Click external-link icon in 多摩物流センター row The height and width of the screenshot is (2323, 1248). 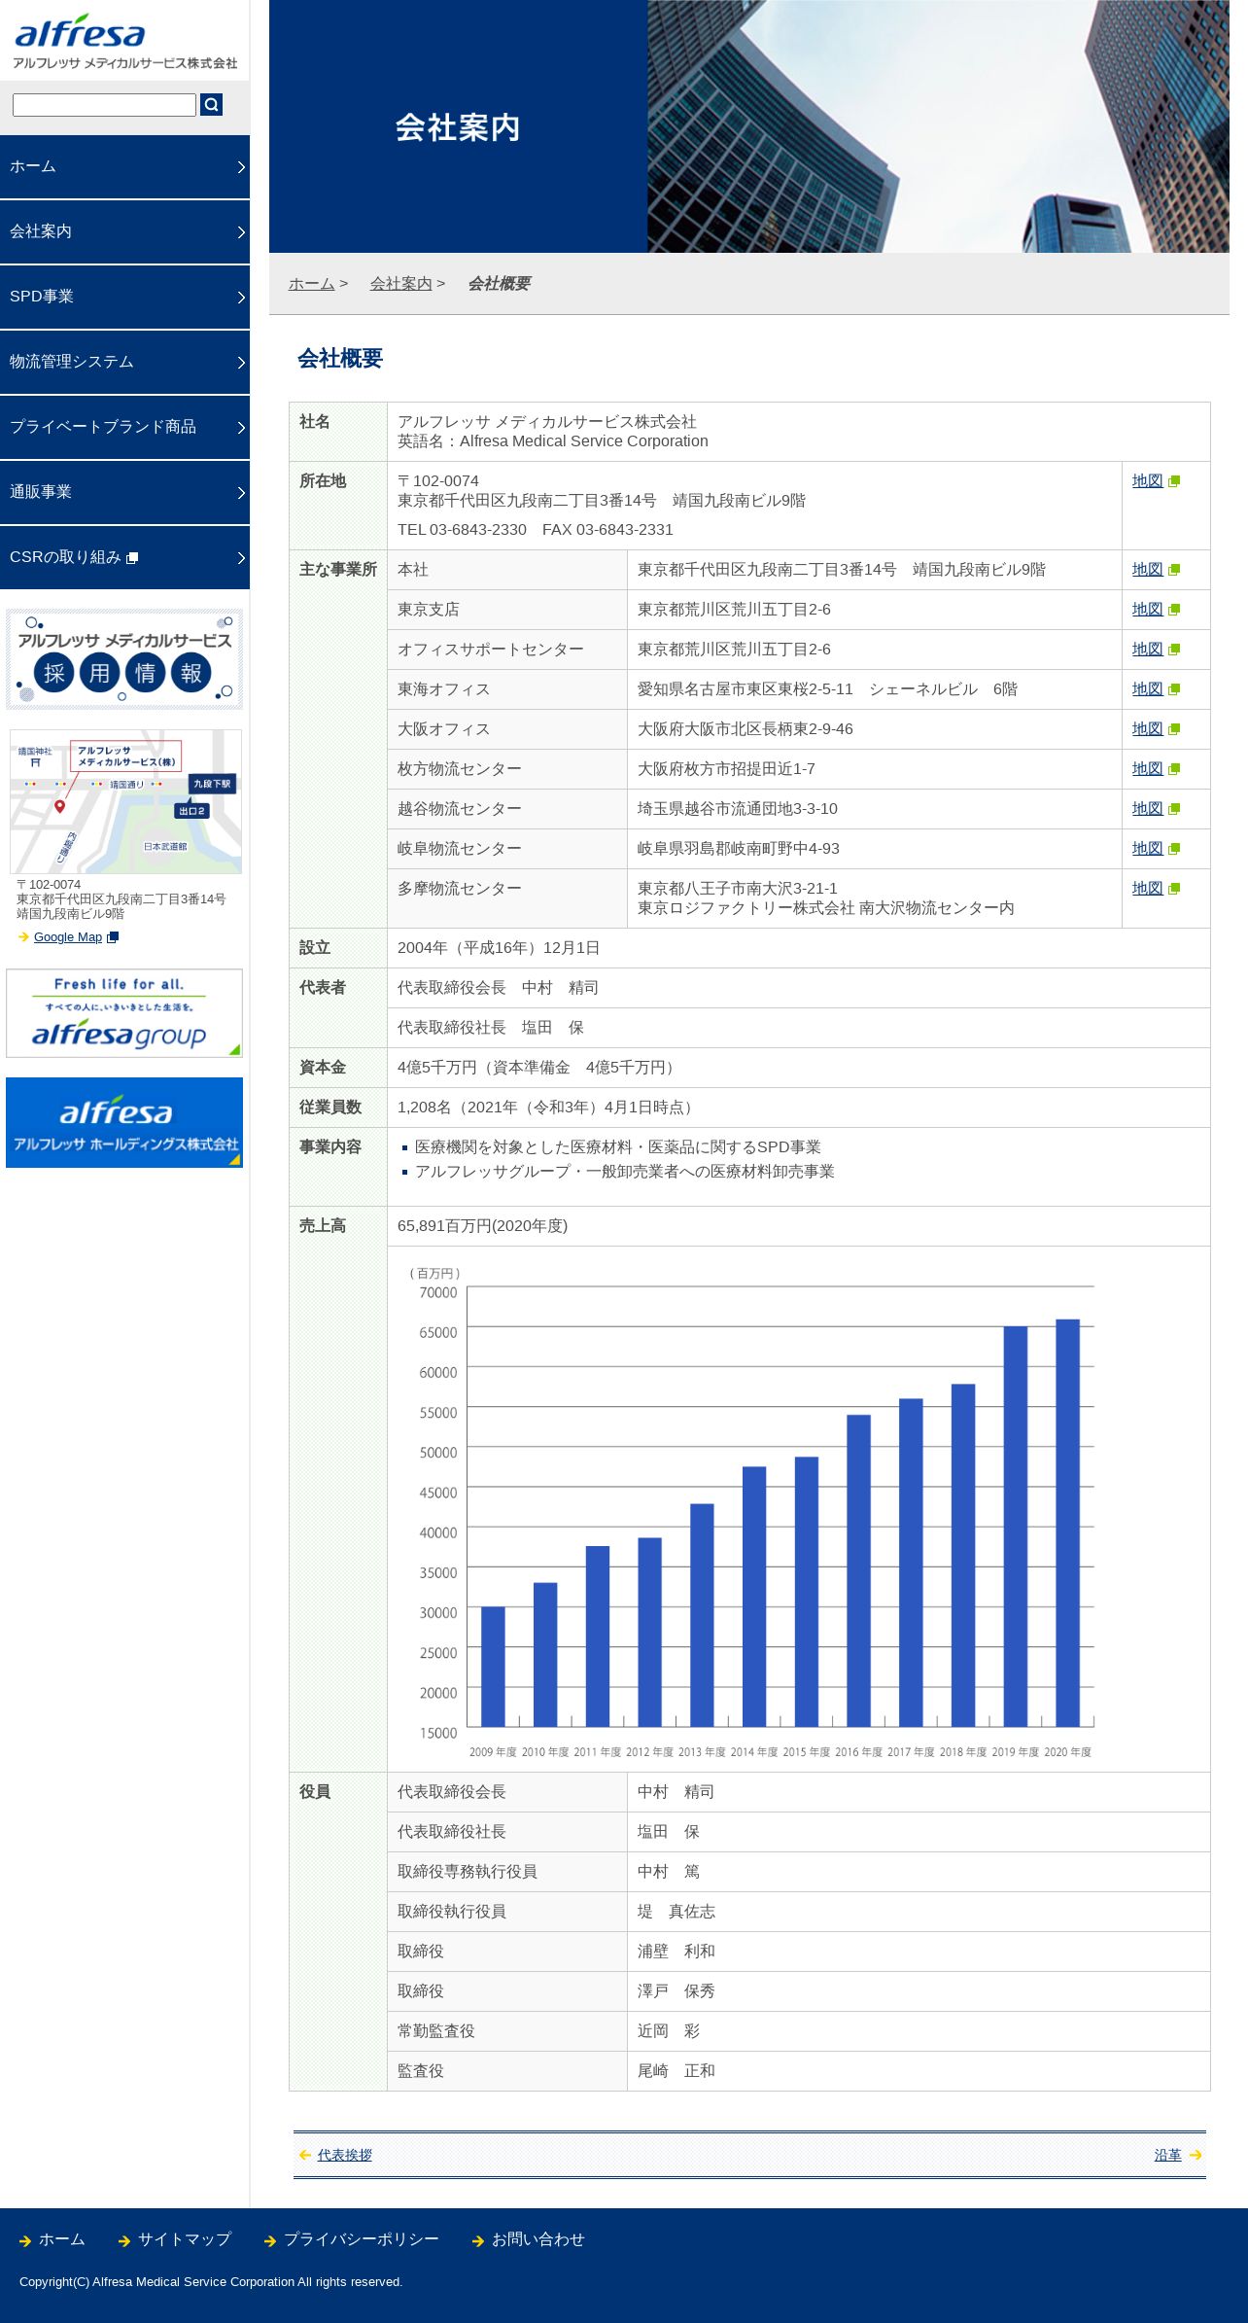pyautogui.click(x=1174, y=889)
